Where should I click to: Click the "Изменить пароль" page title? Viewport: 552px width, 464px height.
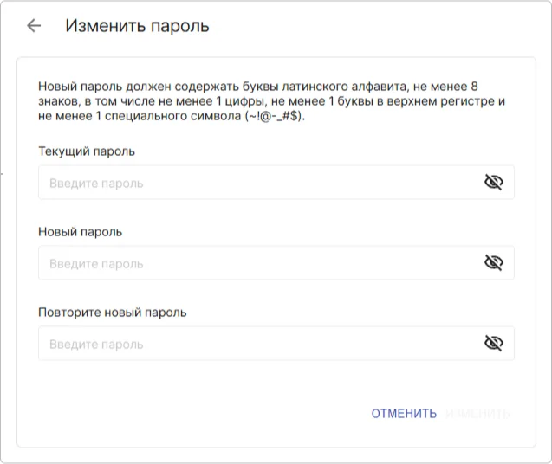click(137, 26)
